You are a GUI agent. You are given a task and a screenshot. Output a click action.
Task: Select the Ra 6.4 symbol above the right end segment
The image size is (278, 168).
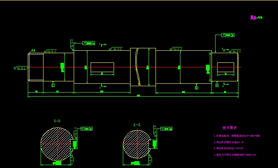[x=235, y=52]
